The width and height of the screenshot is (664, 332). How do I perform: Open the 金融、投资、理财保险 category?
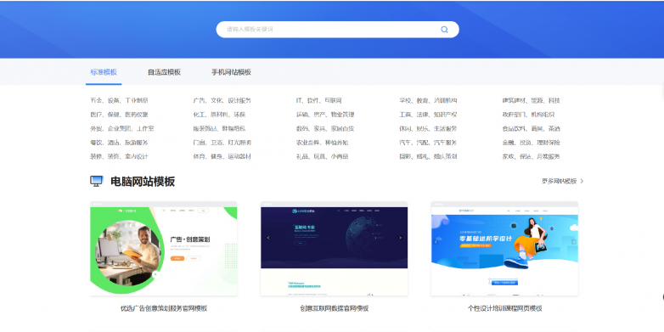531,143
